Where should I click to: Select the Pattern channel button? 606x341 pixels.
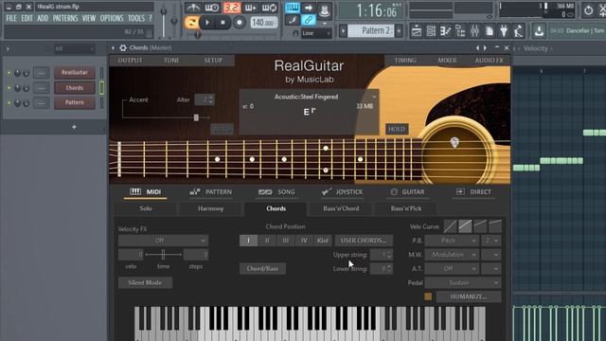coord(75,102)
